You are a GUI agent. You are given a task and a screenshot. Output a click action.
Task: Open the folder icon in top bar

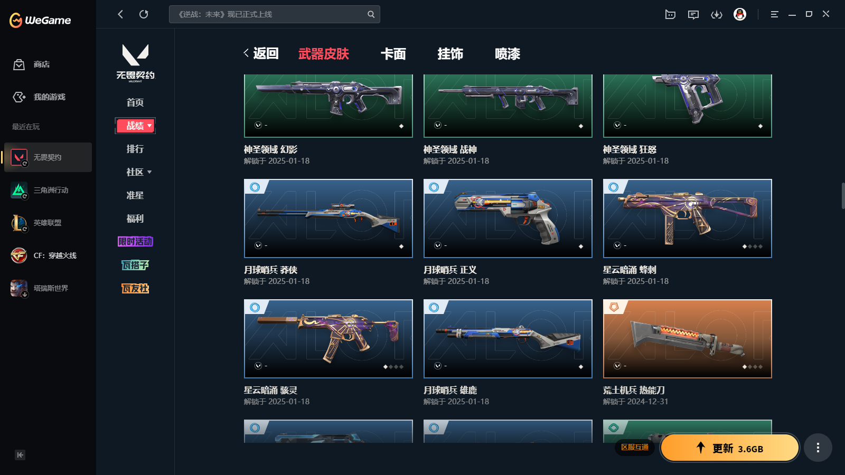click(x=670, y=14)
